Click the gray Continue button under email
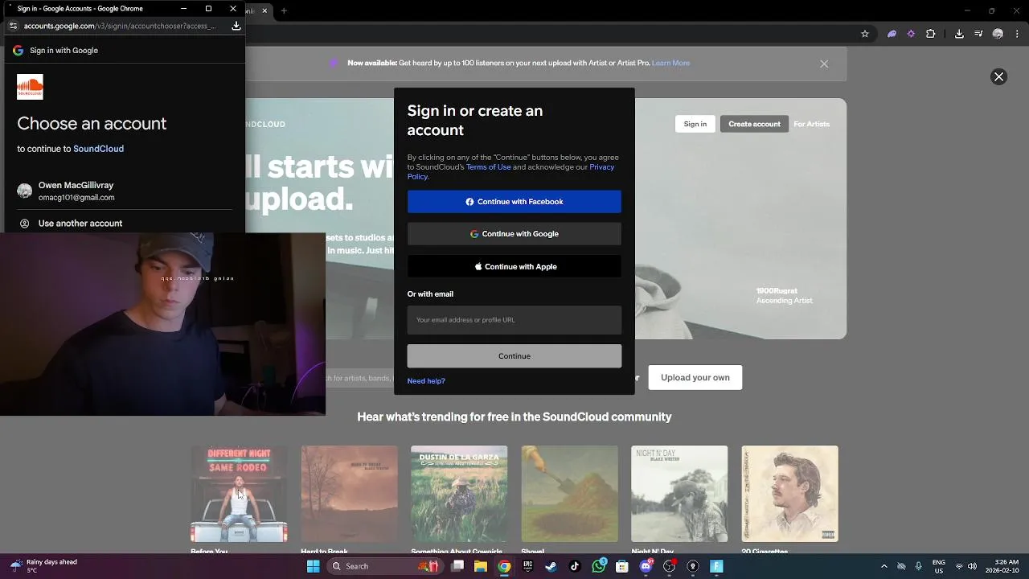The height and width of the screenshot is (579, 1029). [x=514, y=356]
